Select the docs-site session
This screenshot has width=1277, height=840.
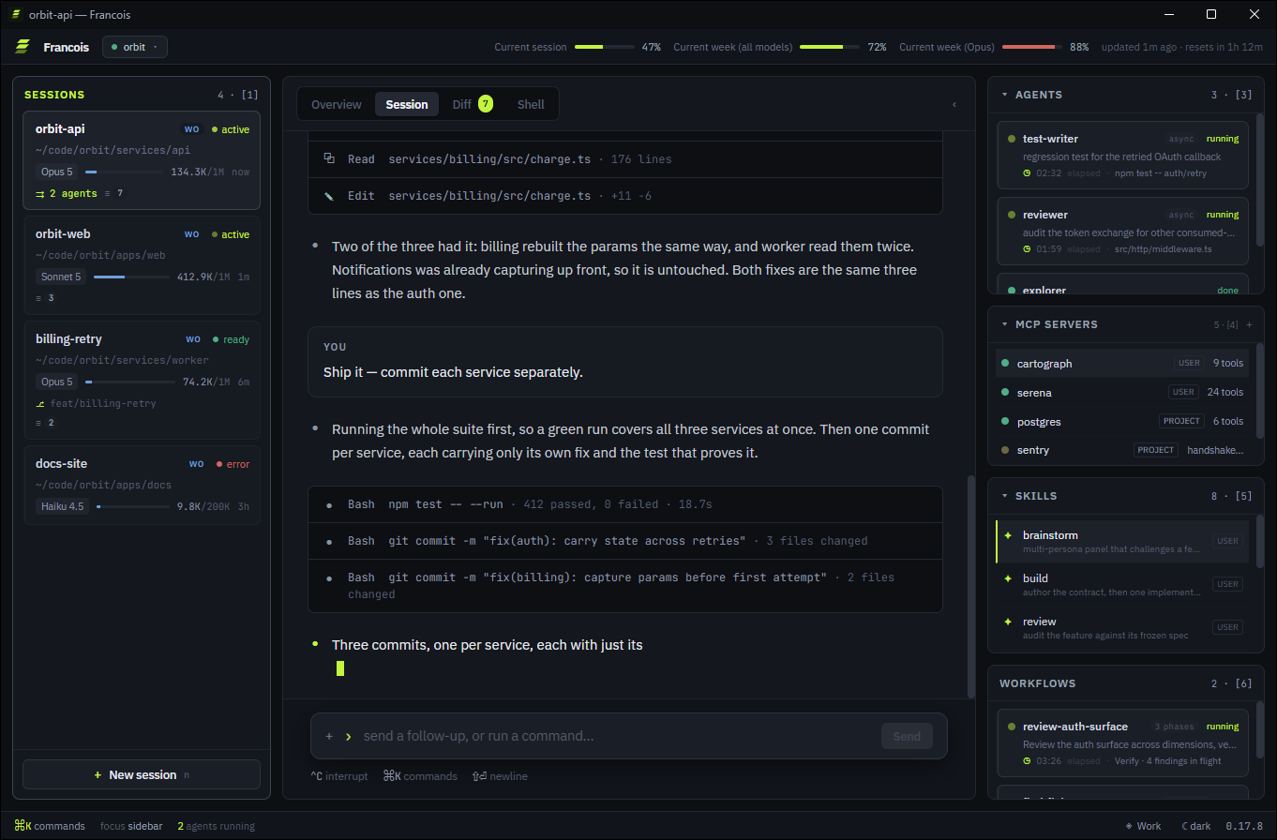pos(142,485)
